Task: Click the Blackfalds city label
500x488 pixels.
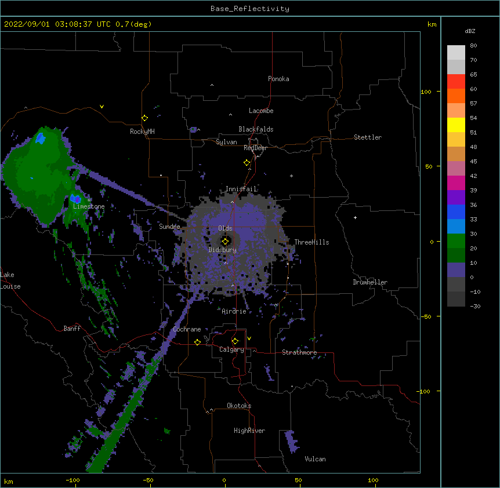Action: (256, 129)
